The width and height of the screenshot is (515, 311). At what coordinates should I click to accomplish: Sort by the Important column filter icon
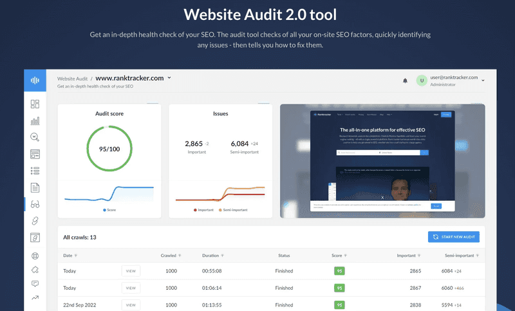419,256
